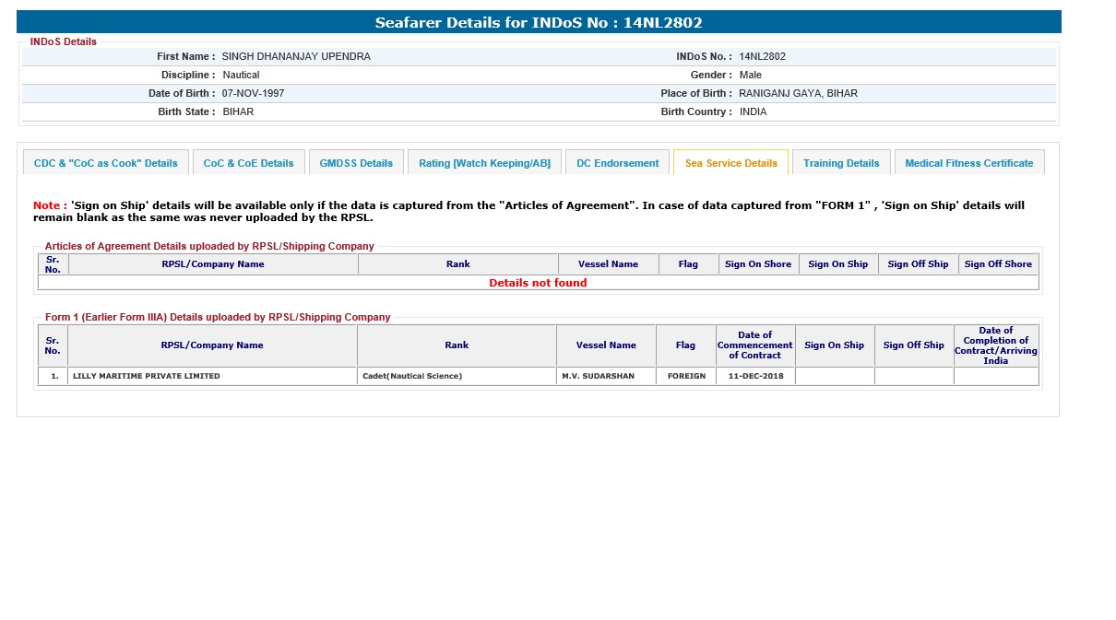
Task: Click the 11-DEC-2018 contract commencement date
Action: tap(754, 376)
